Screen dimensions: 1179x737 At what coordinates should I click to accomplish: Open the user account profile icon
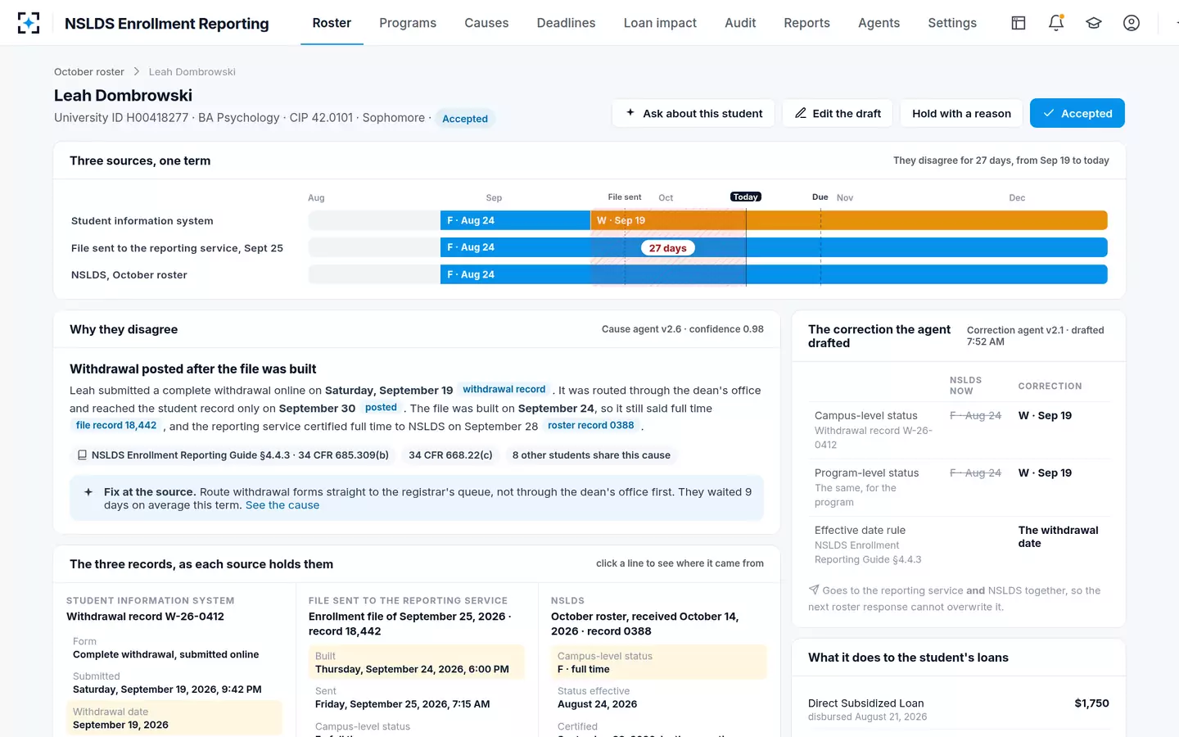tap(1132, 23)
